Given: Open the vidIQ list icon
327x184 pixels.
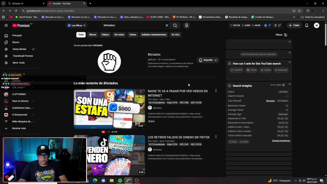Looking at the screenshot, I should [x=270, y=25].
